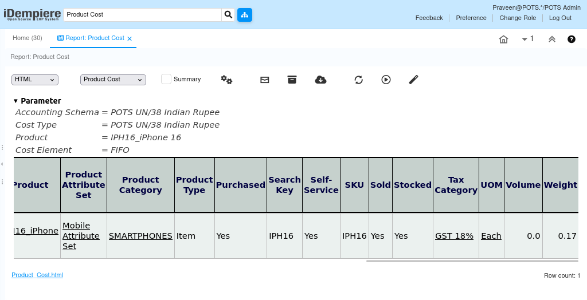Open SMARTPHONES category link
The height and width of the screenshot is (300, 587).
pos(140,236)
